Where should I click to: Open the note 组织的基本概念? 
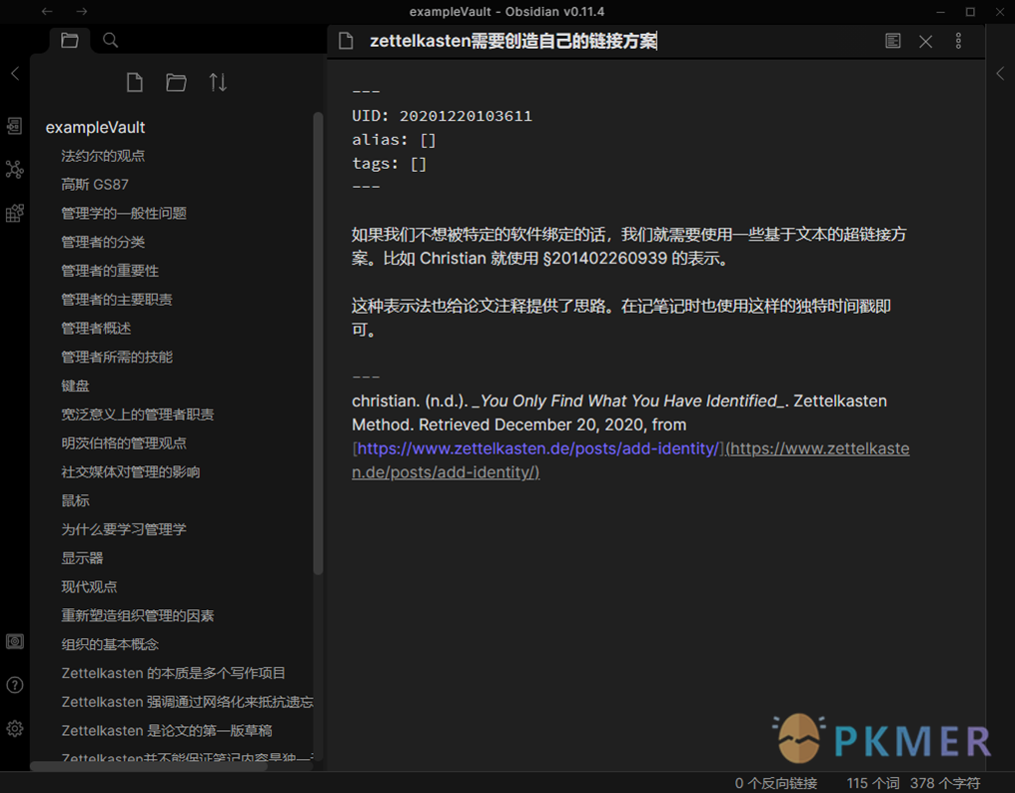point(110,644)
